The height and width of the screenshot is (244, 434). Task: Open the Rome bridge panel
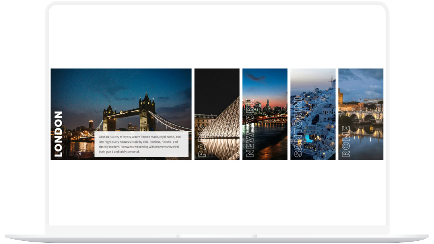pos(361,114)
